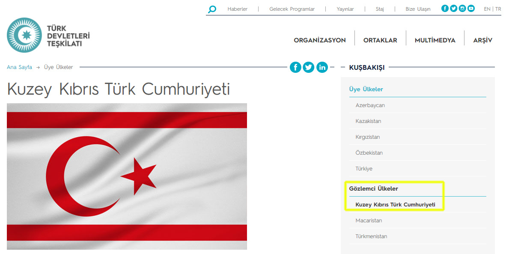
Task: Open the YouTube channel from the top bar
Action: 471,9
